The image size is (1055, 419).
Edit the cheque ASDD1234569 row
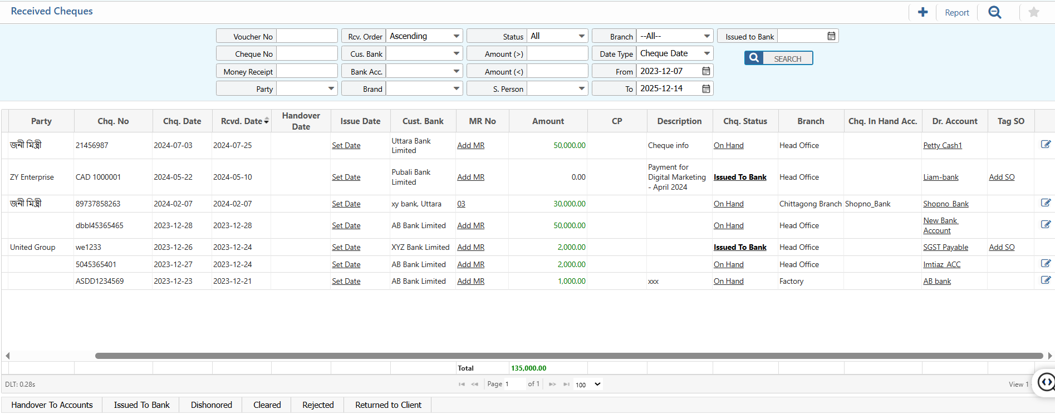point(1046,280)
